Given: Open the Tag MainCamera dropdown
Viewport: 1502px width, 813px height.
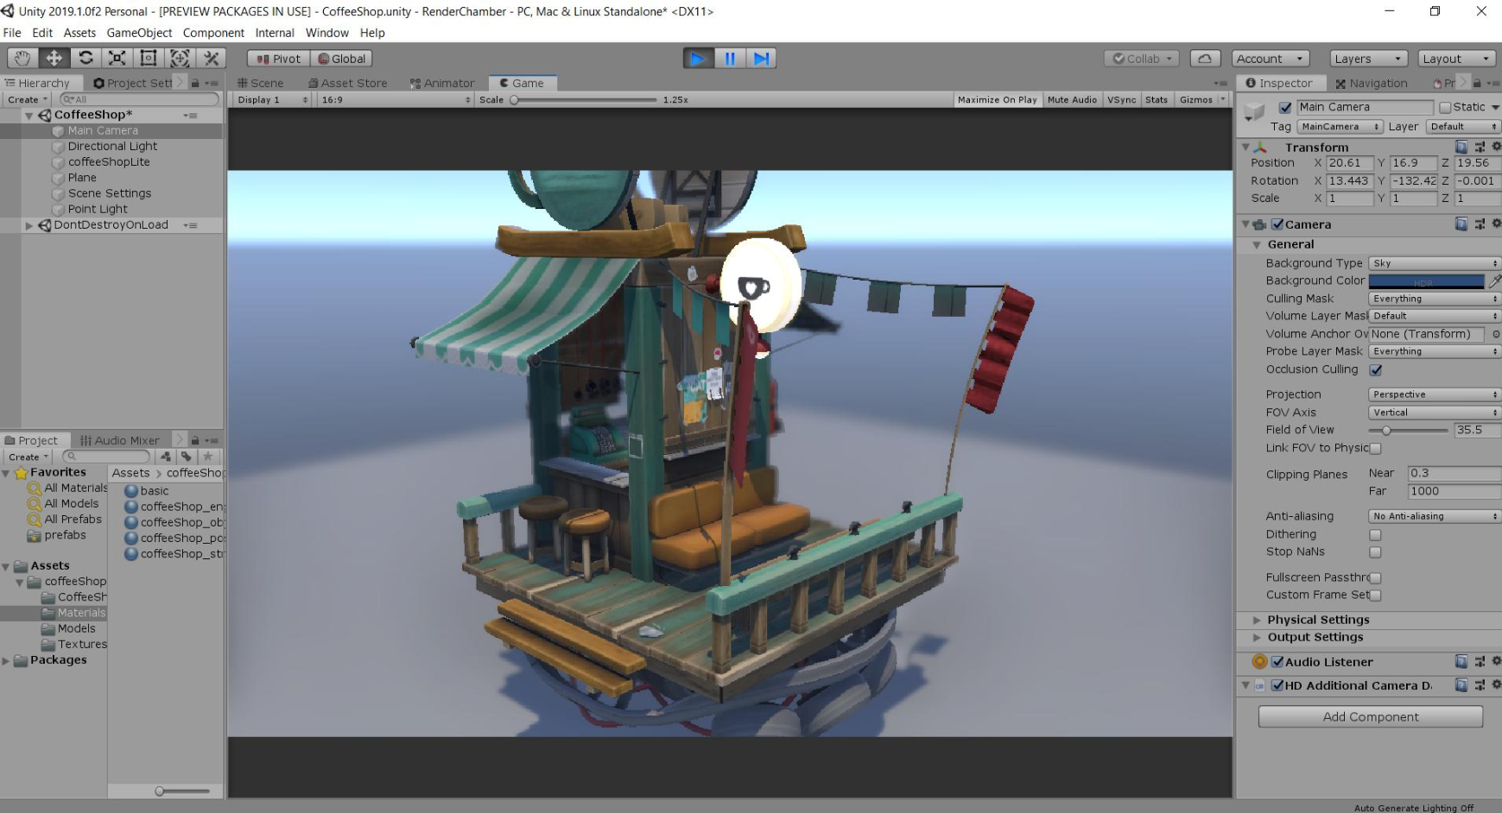Looking at the screenshot, I should [1340, 127].
